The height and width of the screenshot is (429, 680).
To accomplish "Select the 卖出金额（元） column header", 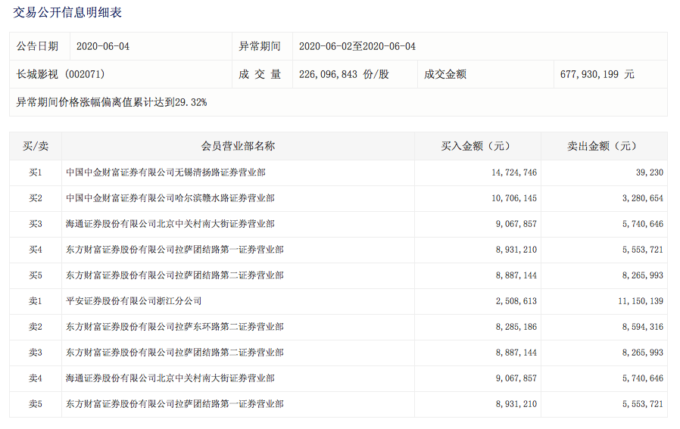I will point(604,146).
